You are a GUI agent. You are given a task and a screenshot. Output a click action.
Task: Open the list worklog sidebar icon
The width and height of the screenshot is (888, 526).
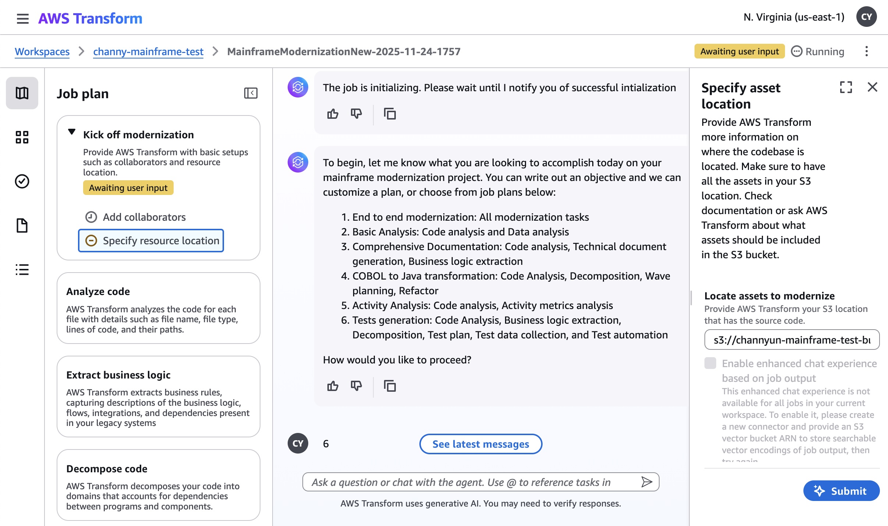(22, 270)
